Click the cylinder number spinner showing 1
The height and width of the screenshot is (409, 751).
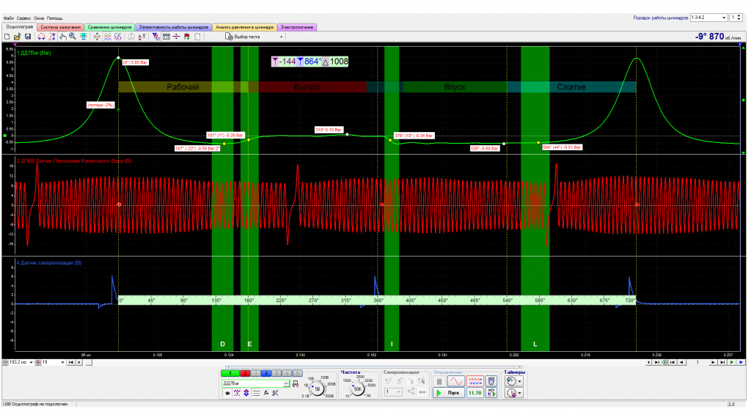point(736,18)
